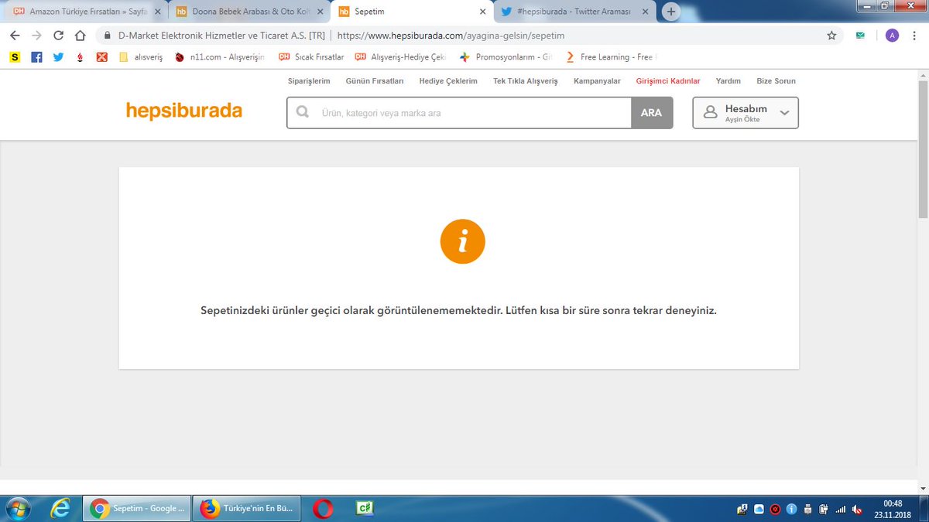929x522 pixels.
Task: Open the yellow S bookmark icon
Action: [x=15, y=57]
